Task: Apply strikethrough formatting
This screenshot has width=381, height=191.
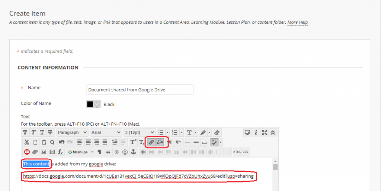Action: [x=50, y=133]
